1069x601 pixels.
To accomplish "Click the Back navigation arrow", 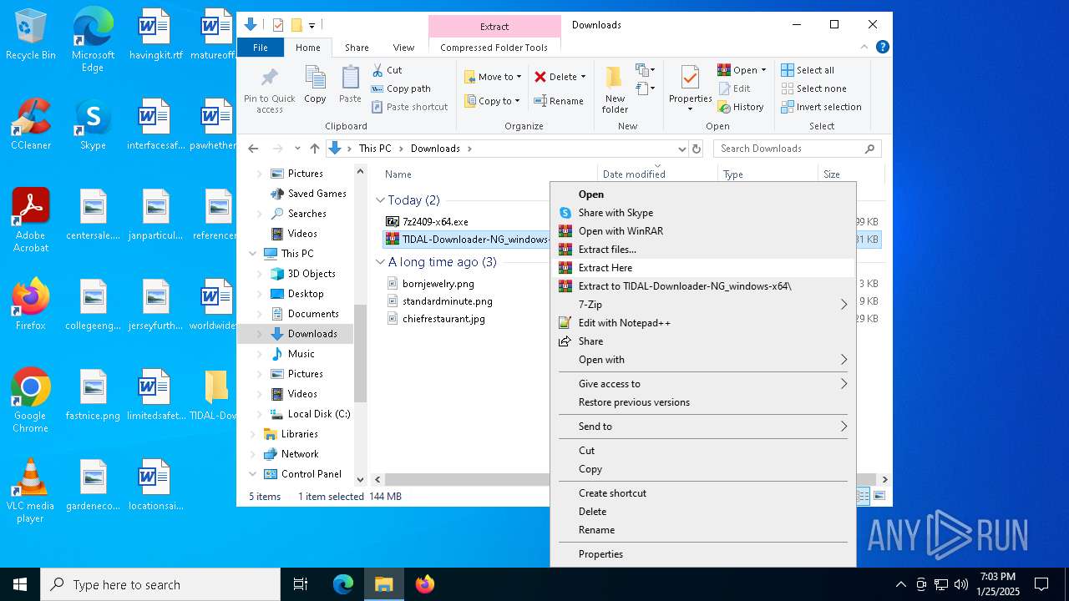I will point(254,149).
